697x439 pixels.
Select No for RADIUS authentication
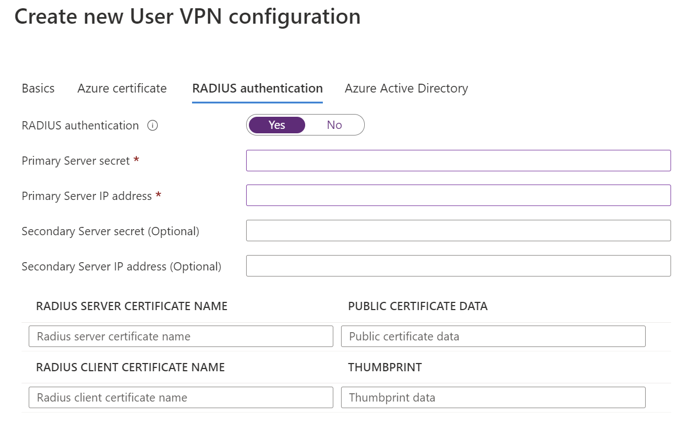tap(334, 124)
